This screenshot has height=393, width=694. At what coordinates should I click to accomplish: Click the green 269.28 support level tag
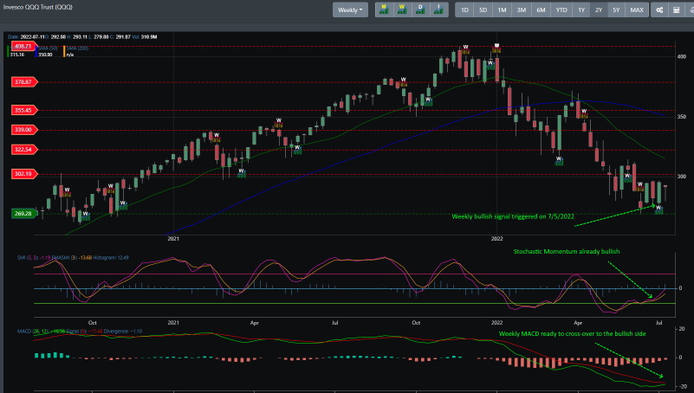coord(24,214)
